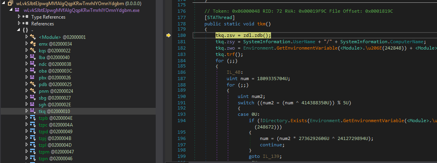Follow the tkm method name in code

pos(261,24)
